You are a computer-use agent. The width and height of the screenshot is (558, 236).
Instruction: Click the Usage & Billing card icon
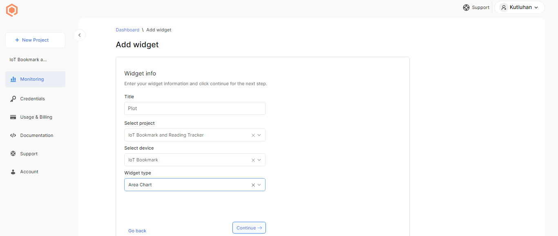tap(13, 117)
